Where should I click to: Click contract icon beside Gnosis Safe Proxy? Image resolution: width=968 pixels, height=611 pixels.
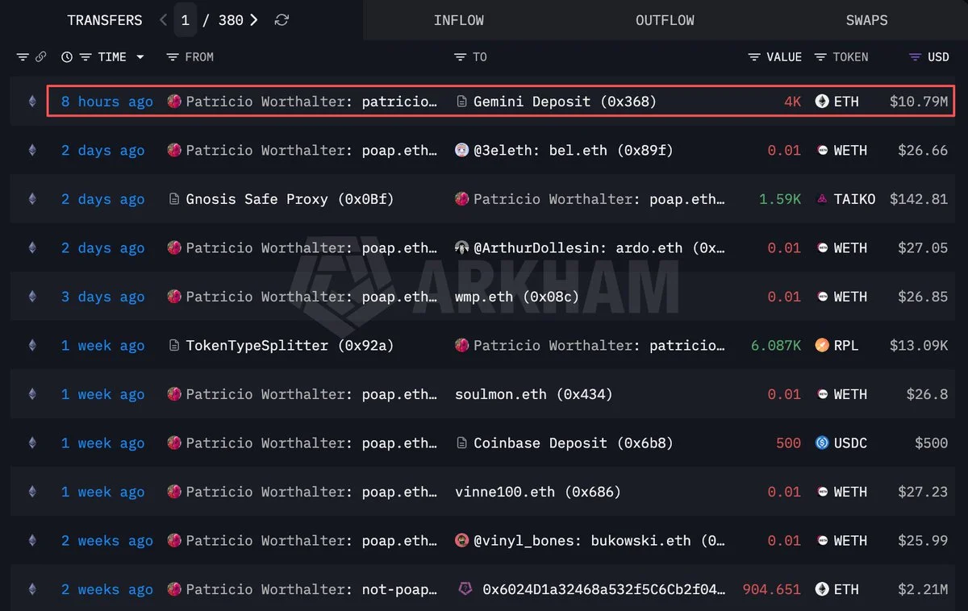[174, 199]
